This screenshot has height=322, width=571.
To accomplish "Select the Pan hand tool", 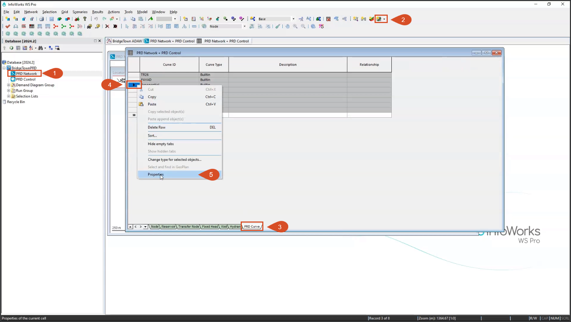I will coord(288,26).
